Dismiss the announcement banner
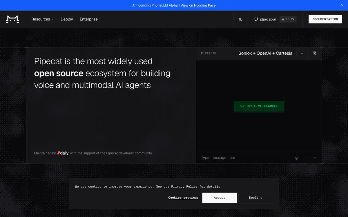The height and width of the screenshot is (217, 348). [342, 5]
